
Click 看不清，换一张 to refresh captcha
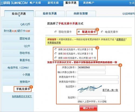110,90
